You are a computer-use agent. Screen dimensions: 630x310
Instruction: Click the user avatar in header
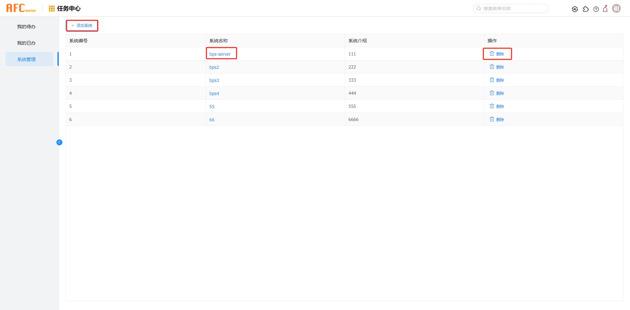point(616,9)
